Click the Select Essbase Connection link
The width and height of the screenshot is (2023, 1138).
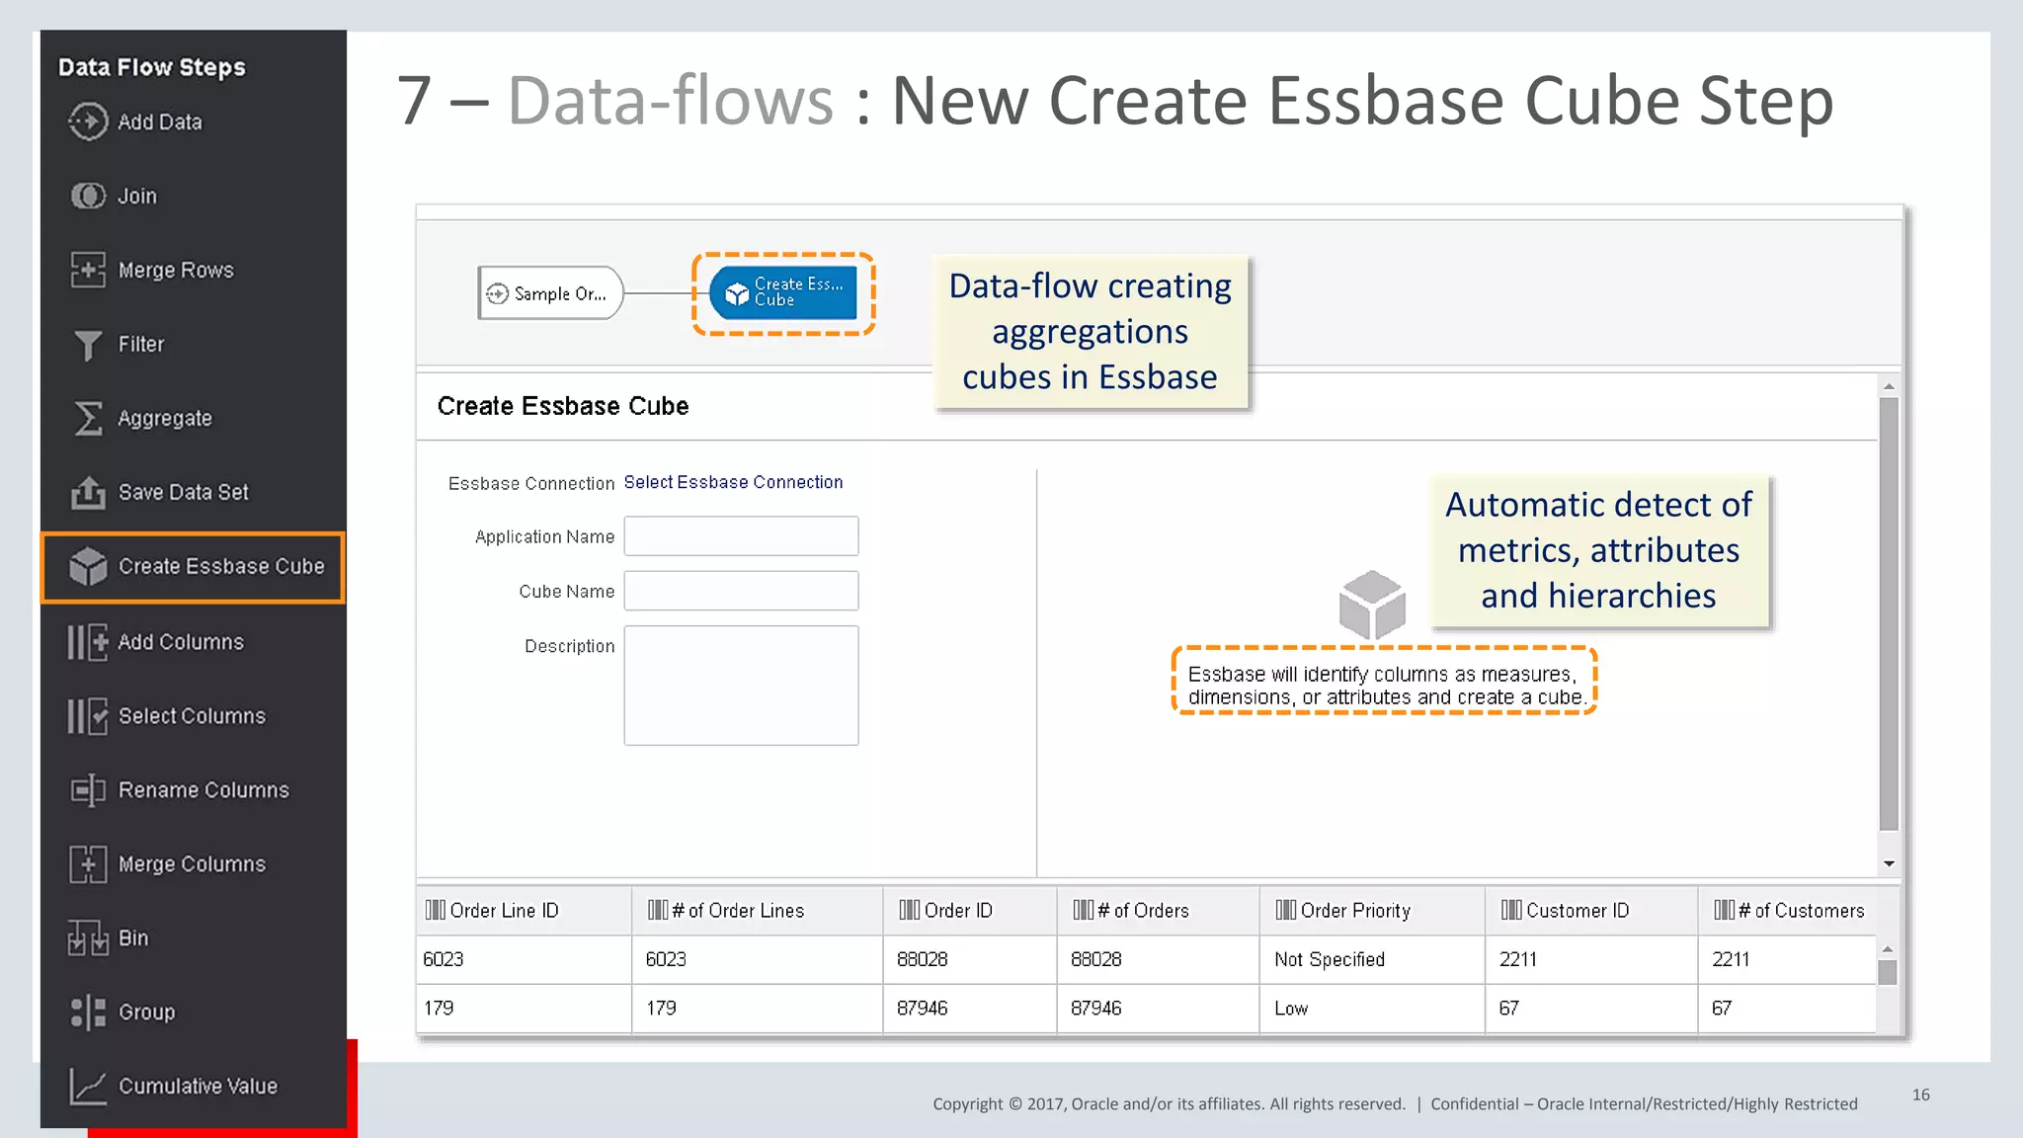(x=733, y=482)
